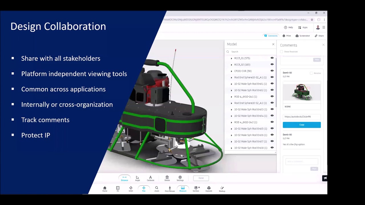This screenshot has width=365, height=205.
Task: Click the Done button in measure bar
Action: click(201, 178)
